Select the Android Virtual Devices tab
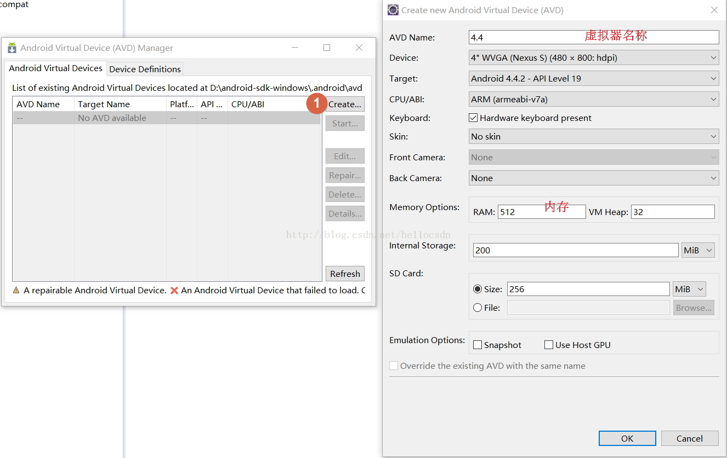The height and width of the screenshot is (458, 727). pyautogui.click(x=55, y=68)
